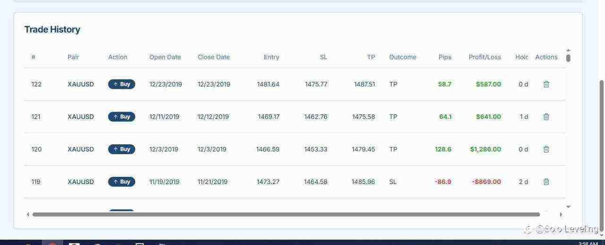
Task: Click trade number 120
Action: (36, 149)
